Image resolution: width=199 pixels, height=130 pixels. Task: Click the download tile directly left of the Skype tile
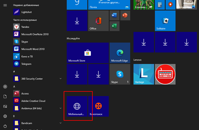point(98,74)
